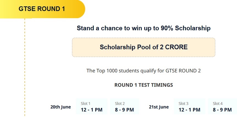Click the 12 - 1 PM time in Slot 1
Image resolution: width=237 pixels, height=117 pixels.
(92, 110)
